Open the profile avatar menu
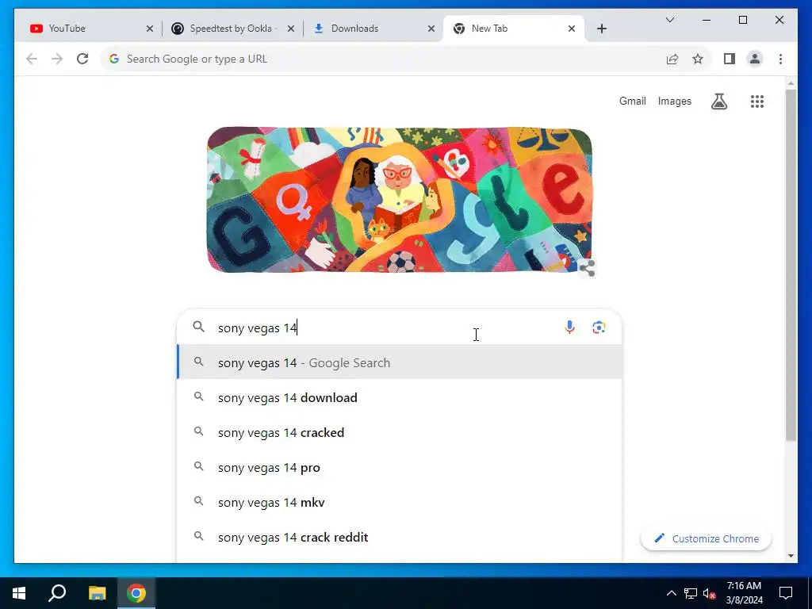 tap(755, 59)
